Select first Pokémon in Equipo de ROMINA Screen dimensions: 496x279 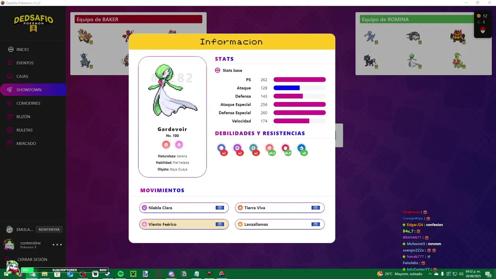[370, 37]
